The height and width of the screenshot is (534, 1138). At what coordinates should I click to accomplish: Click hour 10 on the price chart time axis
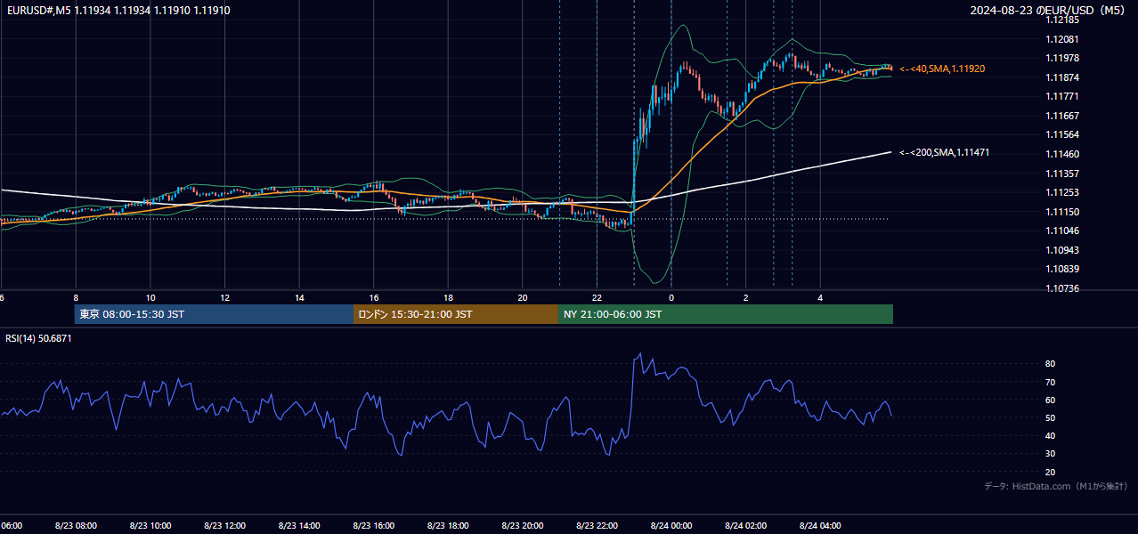pyautogui.click(x=150, y=297)
